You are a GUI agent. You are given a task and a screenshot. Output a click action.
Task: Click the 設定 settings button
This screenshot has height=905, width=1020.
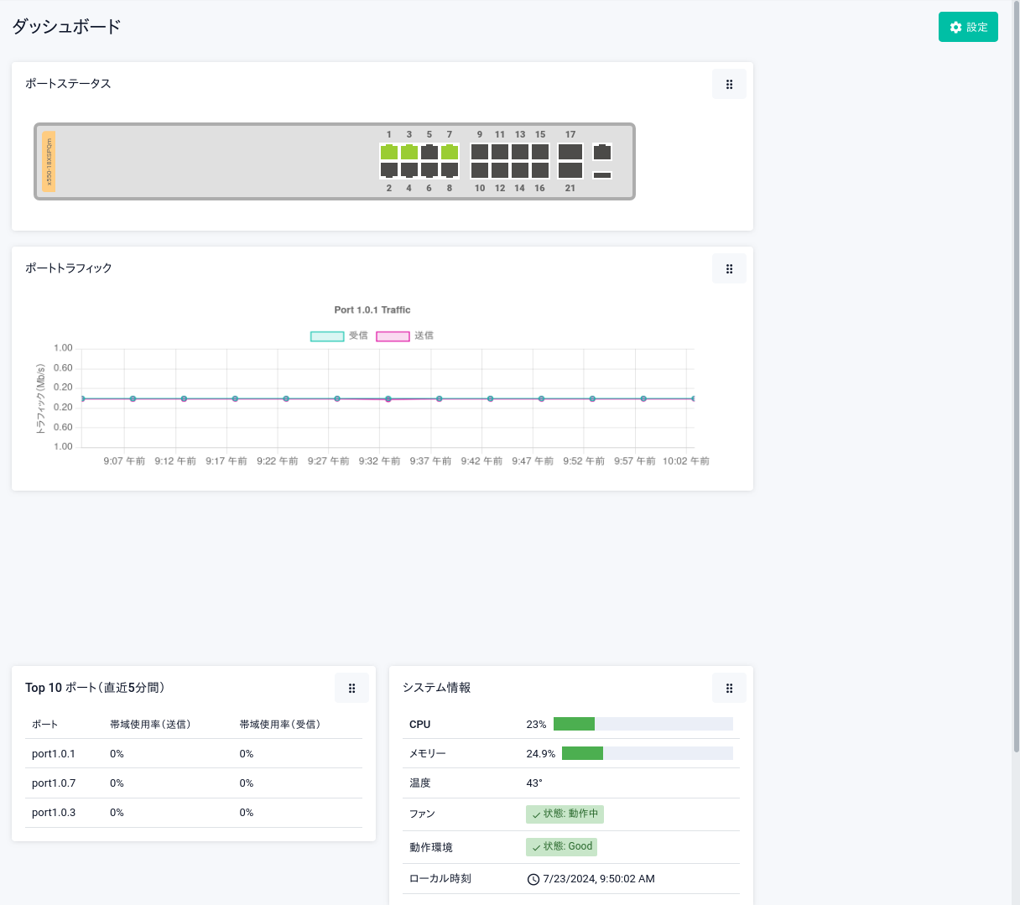point(968,27)
